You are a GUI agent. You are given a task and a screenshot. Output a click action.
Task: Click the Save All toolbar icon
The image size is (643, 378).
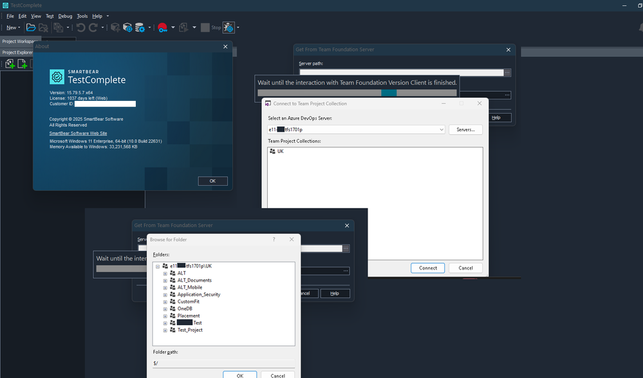click(58, 28)
